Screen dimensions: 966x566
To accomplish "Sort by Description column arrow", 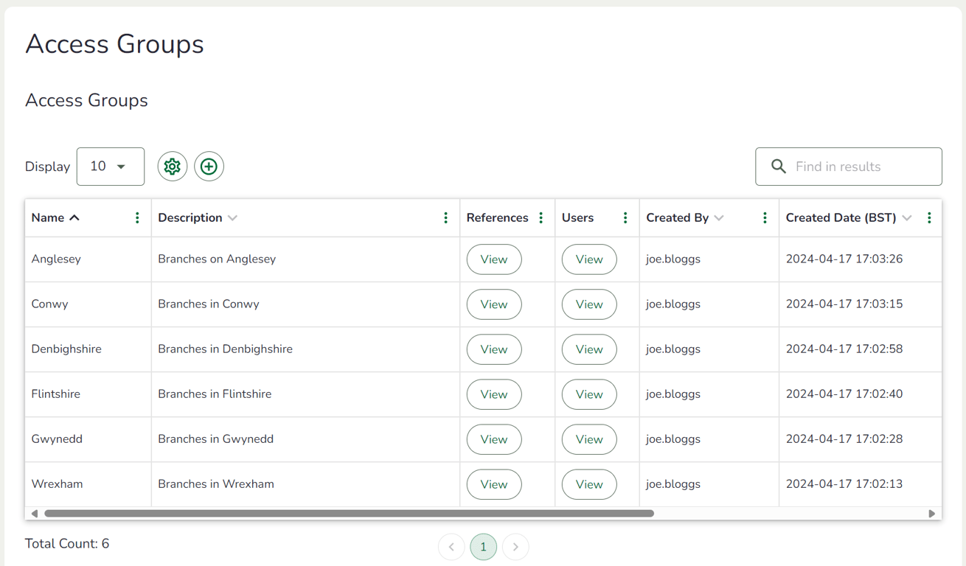I will pos(233,218).
